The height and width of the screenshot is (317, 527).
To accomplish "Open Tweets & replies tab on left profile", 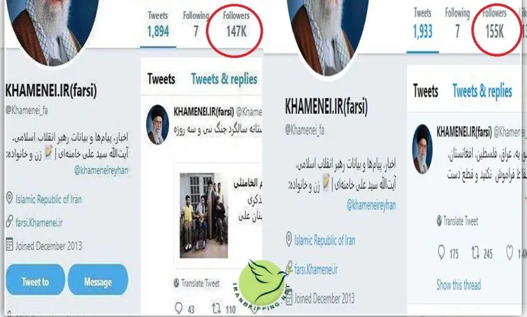I will (224, 79).
